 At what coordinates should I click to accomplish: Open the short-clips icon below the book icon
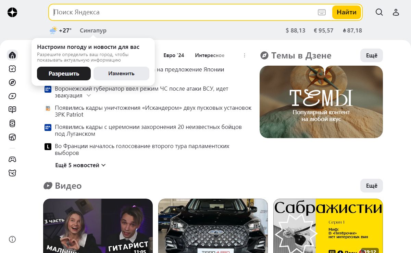(12, 123)
